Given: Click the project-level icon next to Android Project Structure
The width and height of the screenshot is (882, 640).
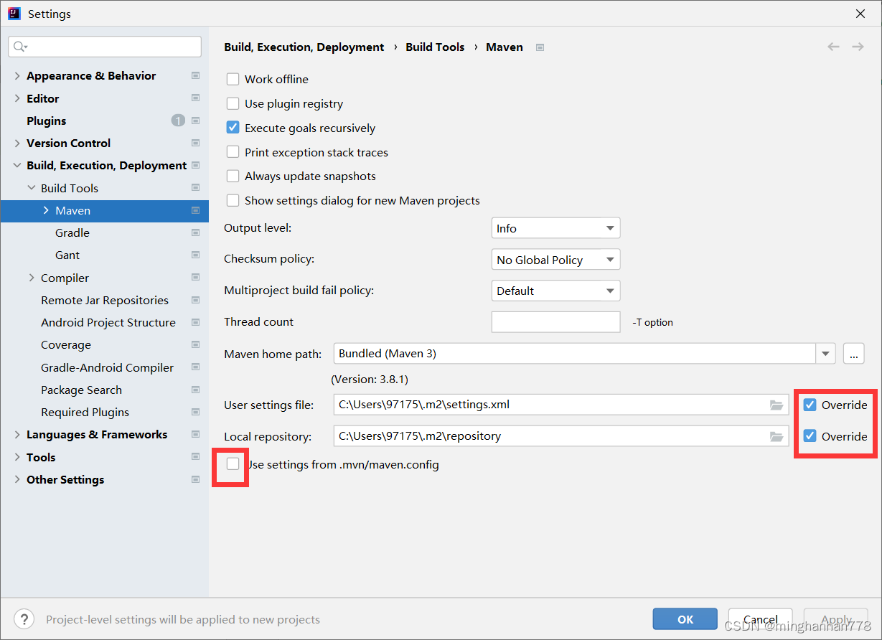Looking at the screenshot, I should click(x=195, y=322).
